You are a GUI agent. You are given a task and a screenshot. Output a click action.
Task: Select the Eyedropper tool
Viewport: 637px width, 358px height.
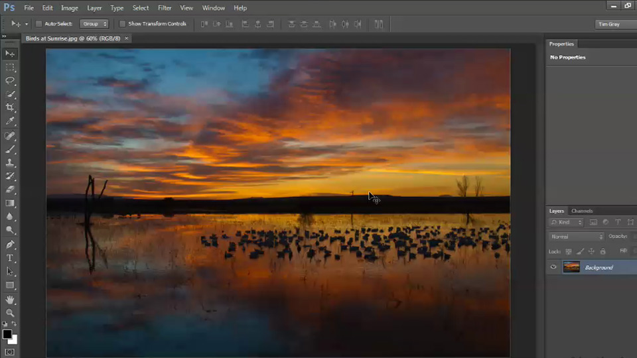pyautogui.click(x=10, y=121)
